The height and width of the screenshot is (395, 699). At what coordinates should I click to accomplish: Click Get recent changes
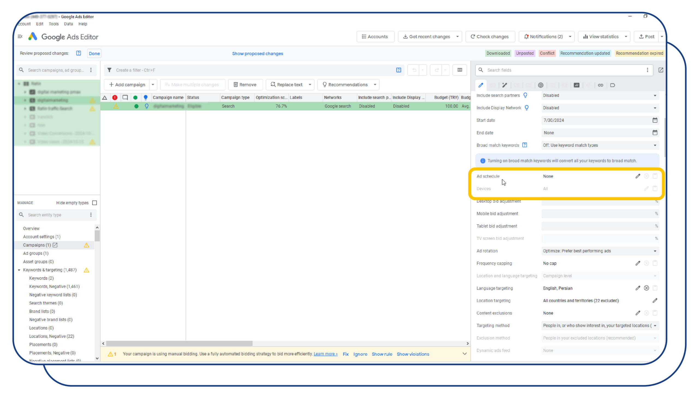[426, 37]
